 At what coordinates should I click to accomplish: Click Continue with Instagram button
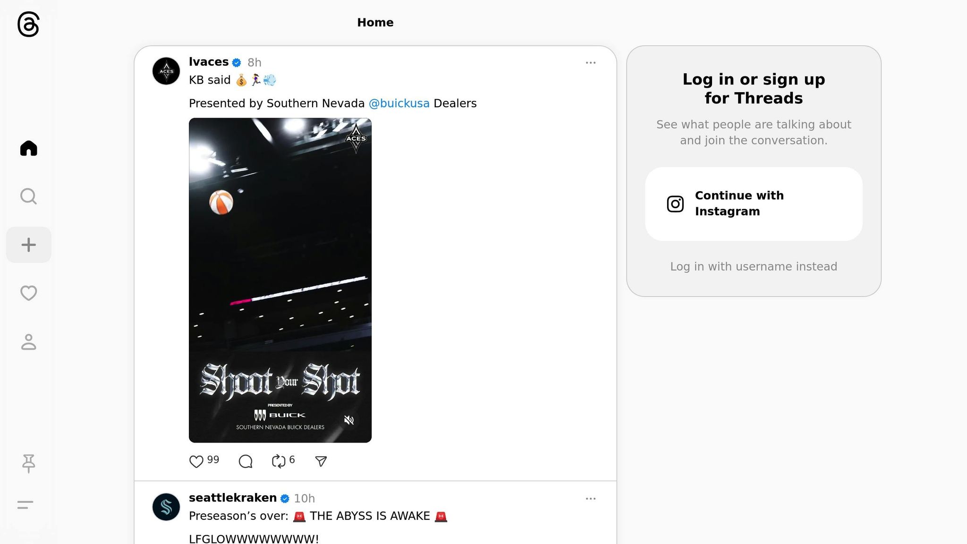click(754, 204)
